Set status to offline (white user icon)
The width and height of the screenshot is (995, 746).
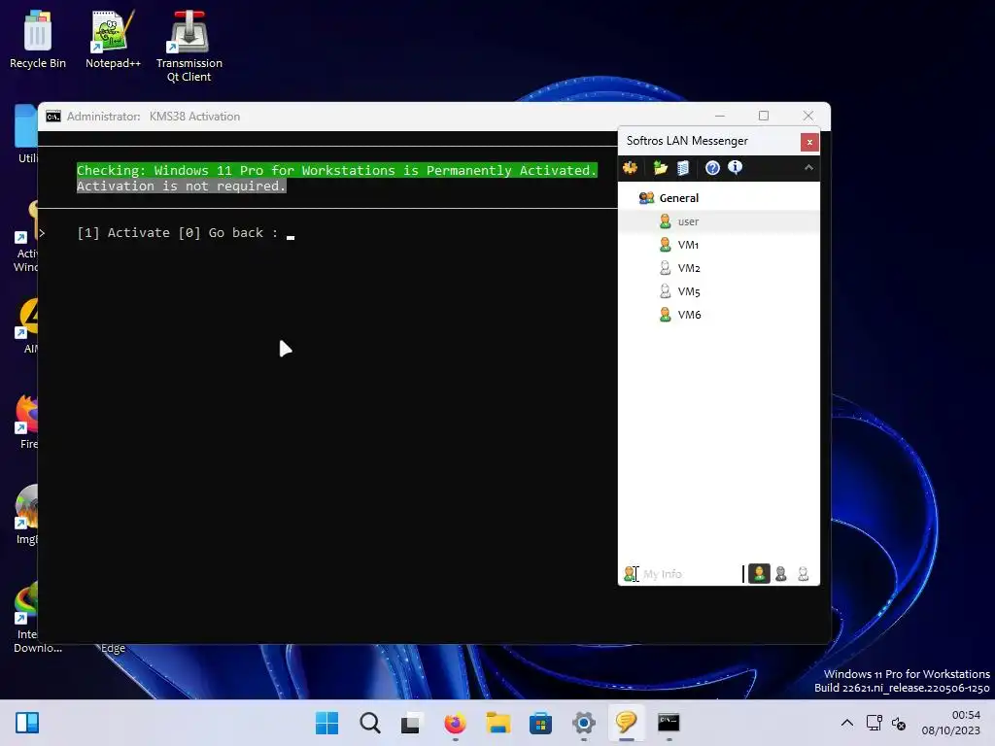coord(804,574)
